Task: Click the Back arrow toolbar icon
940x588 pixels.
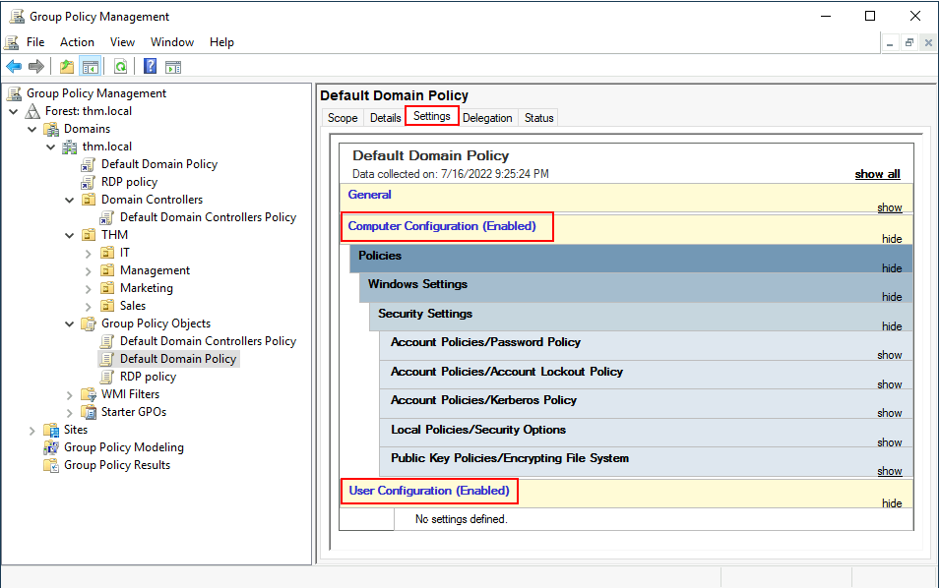Action: (x=14, y=67)
